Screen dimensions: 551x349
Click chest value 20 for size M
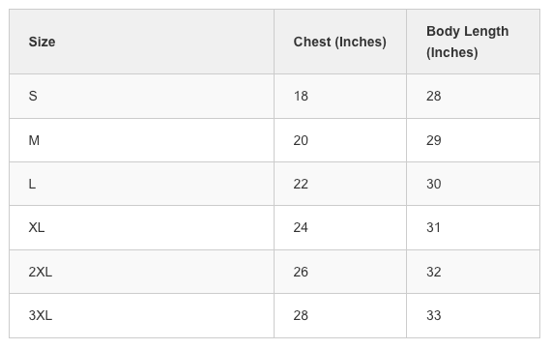[301, 140]
